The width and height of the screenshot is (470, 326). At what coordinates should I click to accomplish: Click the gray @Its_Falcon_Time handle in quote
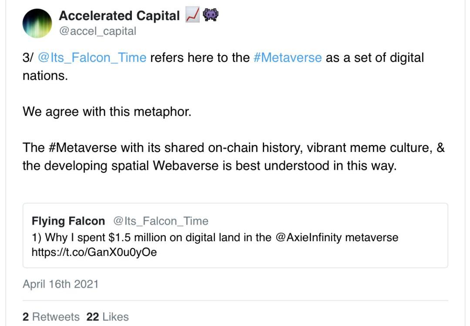tap(161, 221)
